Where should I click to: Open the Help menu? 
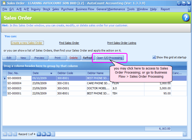pos(153,9)
